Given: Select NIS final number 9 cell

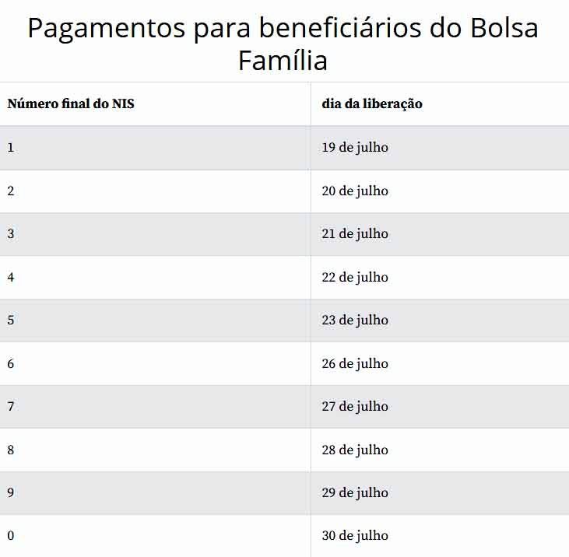Looking at the screenshot, I should click(x=11, y=492).
